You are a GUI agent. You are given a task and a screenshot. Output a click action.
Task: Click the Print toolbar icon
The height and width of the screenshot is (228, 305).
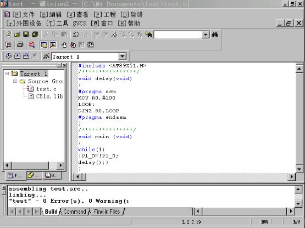[x=20, y=45]
